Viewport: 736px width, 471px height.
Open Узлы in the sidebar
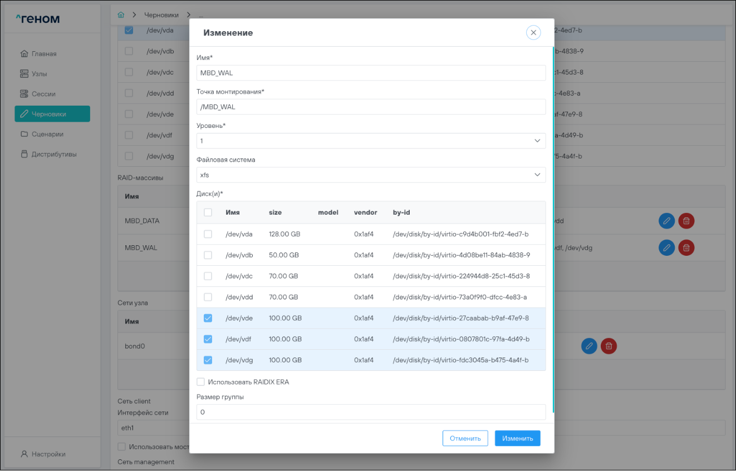39,74
